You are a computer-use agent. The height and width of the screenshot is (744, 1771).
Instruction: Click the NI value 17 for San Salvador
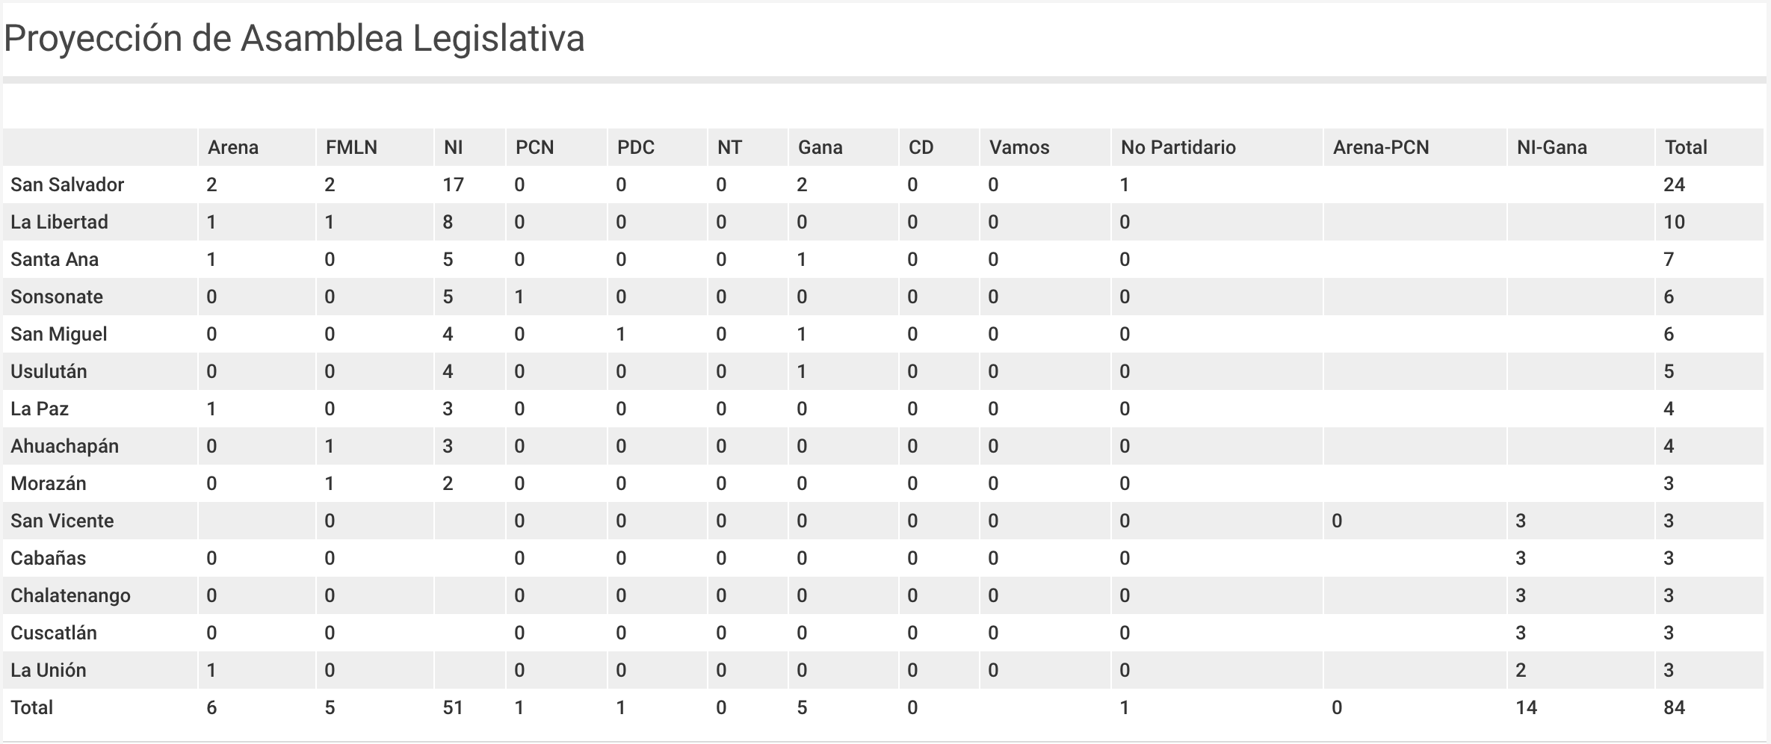pos(454,185)
